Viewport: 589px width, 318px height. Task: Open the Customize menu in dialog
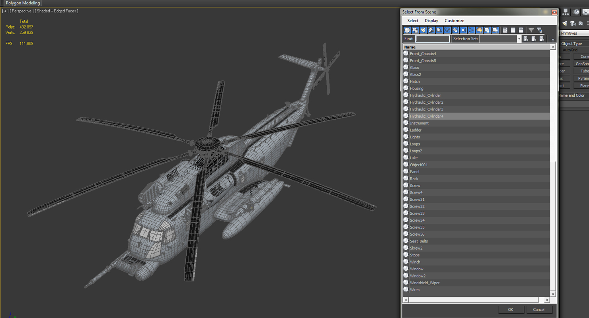pyautogui.click(x=454, y=21)
